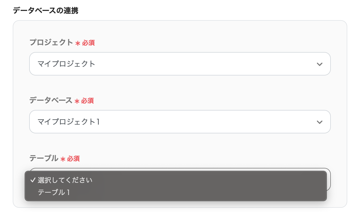Image resolution: width=360 pixels, height=212 pixels.
Task: Click the テーブル field label
Action: [44, 158]
